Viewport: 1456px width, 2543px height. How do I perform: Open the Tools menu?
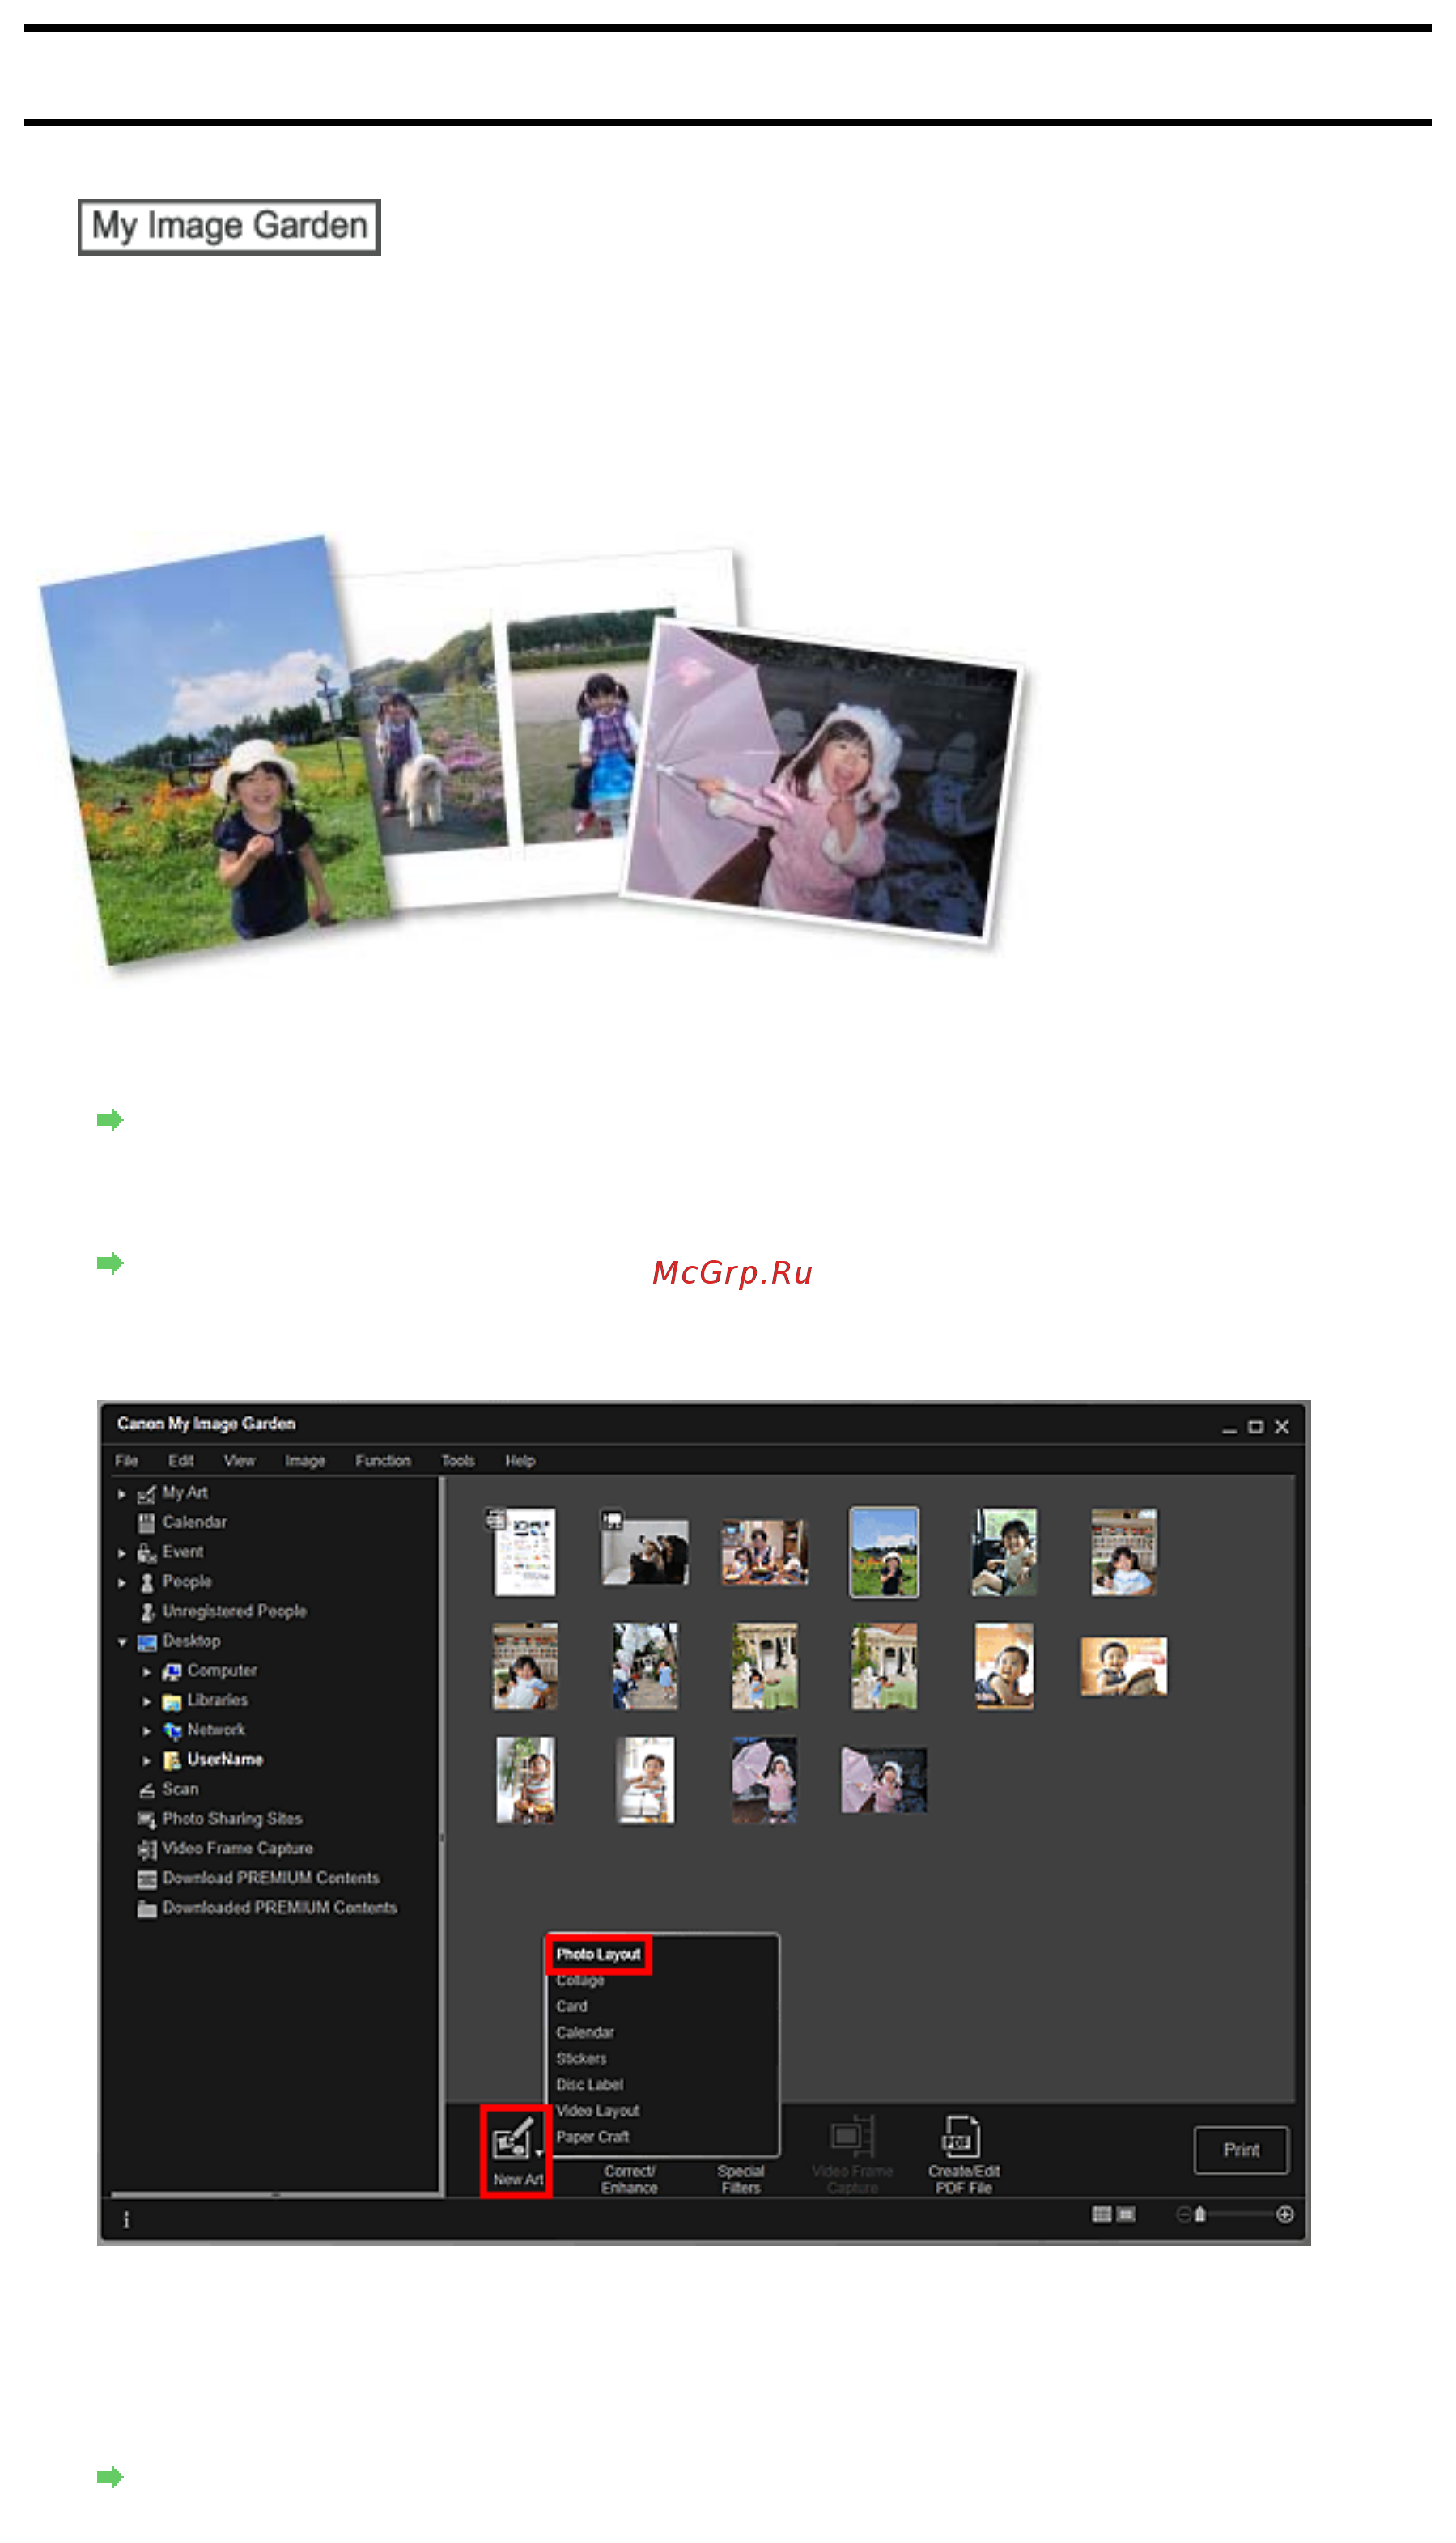(x=458, y=1461)
